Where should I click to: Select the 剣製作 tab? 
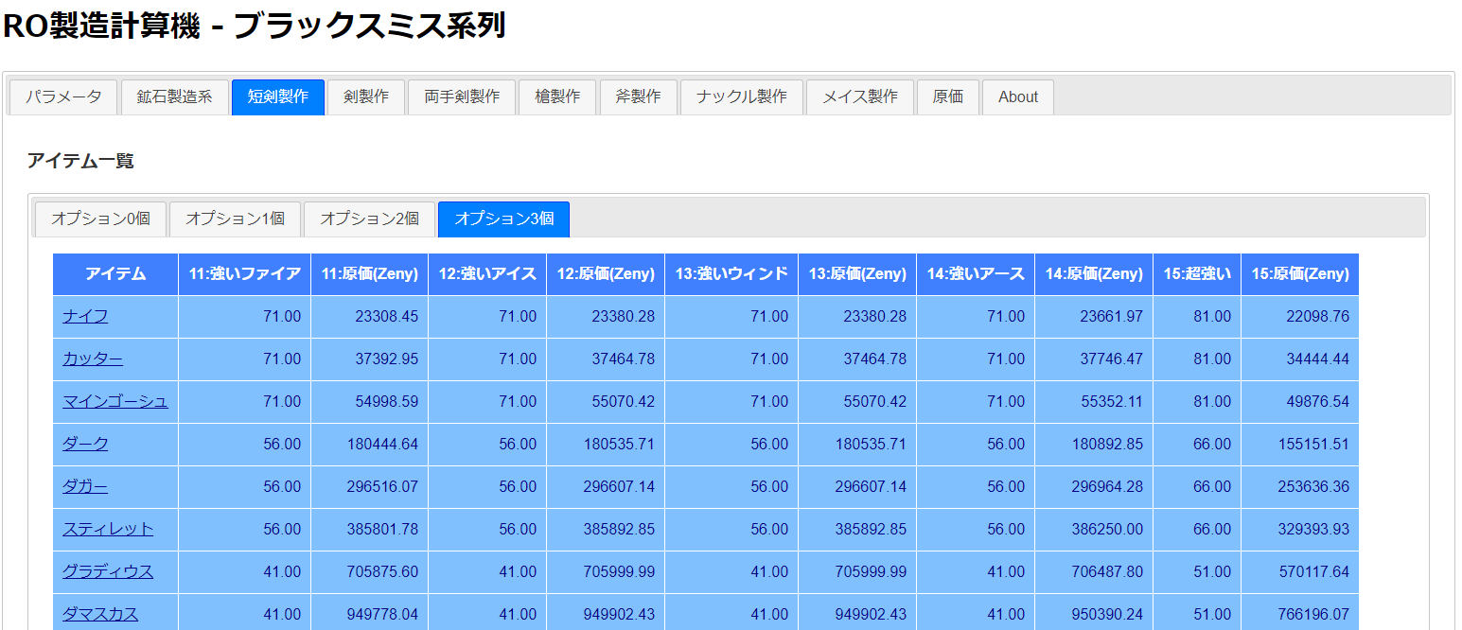tap(366, 96)
